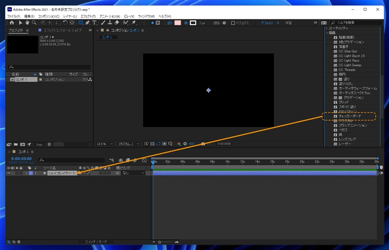Select the Type (T) tool
The width and height of the screenshot is (389, 250).
(x=94, y=23)
